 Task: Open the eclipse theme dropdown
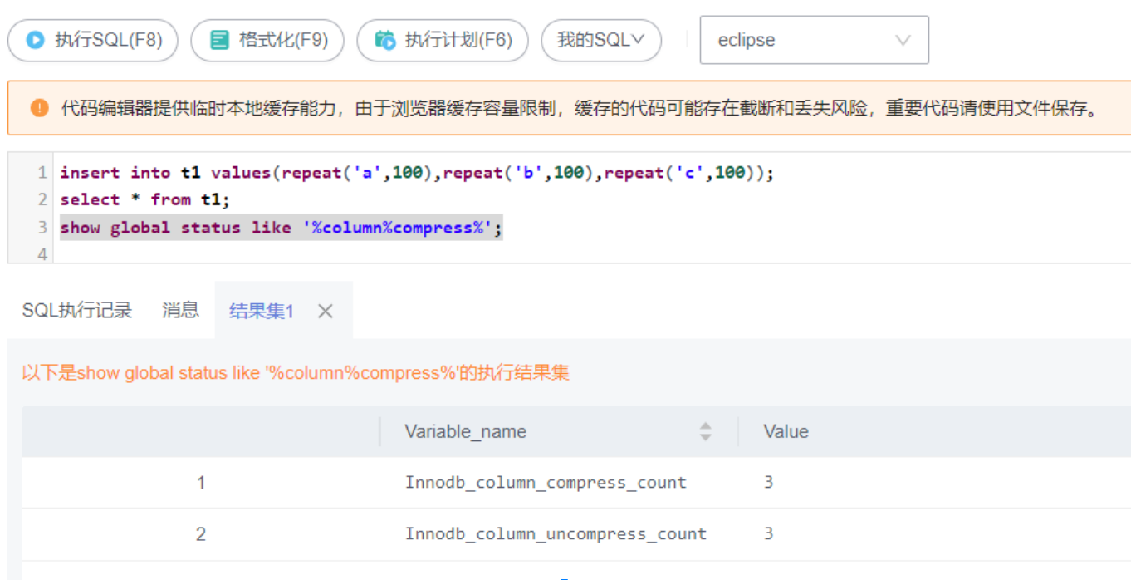click(814, 40)
